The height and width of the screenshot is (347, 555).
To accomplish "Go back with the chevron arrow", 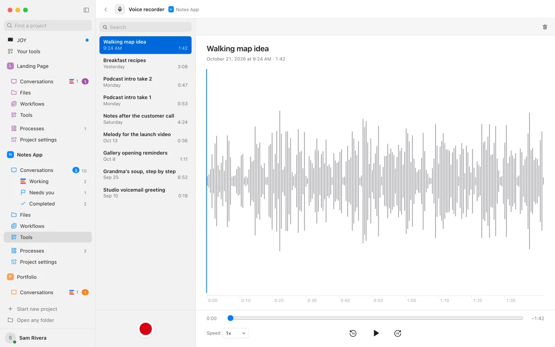I will 106,9.
